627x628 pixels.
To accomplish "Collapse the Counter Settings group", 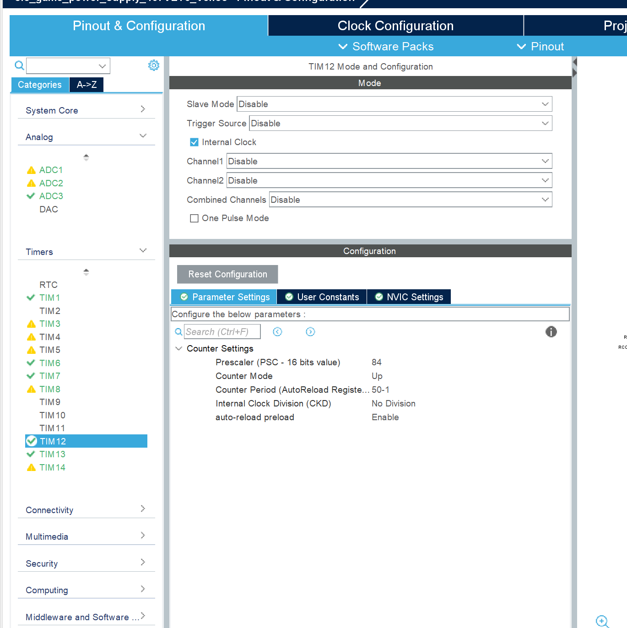I will (178, 349).
